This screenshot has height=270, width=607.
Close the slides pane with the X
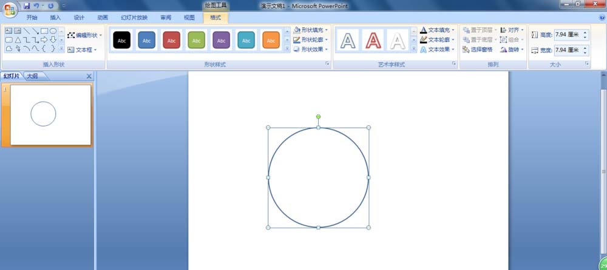coord(89,76)
